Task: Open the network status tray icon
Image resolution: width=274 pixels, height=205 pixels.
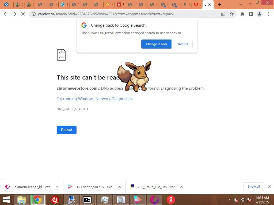Action: pyautogui.click(x=242, y=200)
